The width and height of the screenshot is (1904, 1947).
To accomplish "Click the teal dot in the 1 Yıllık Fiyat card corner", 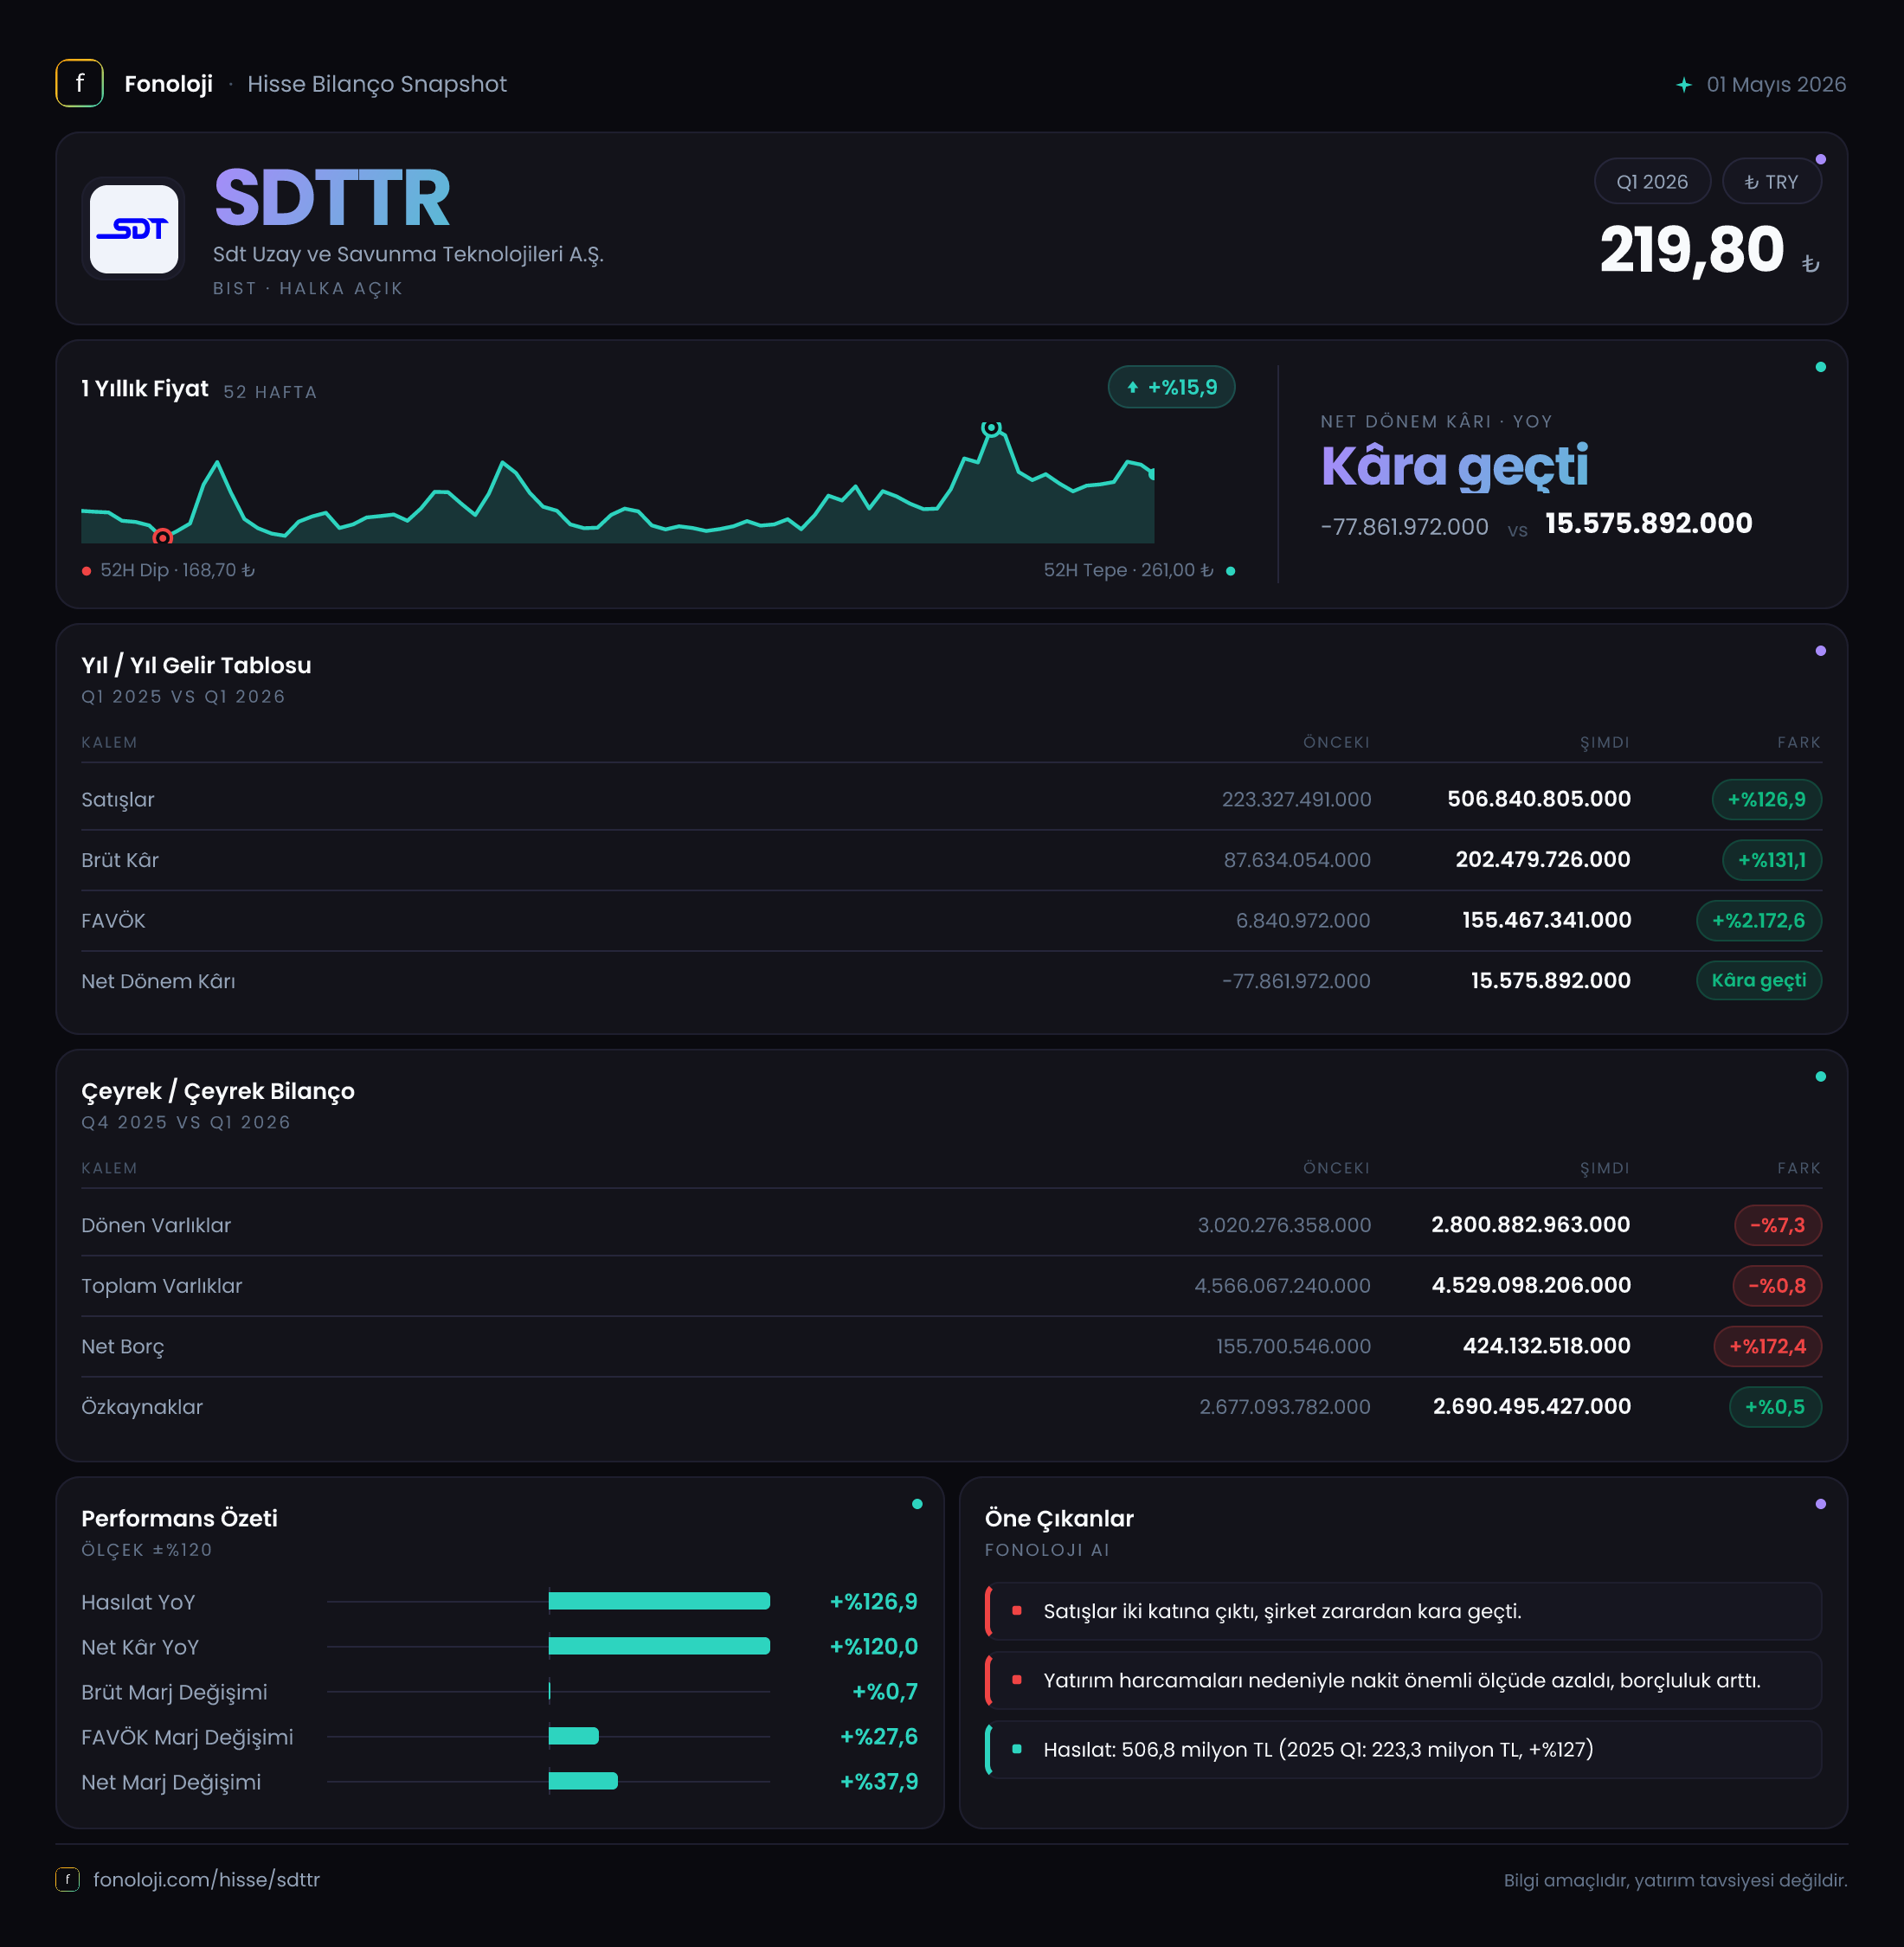I will (x=1820, y=367).
